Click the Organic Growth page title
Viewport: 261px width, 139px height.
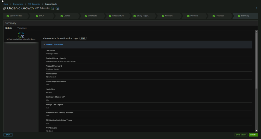(20, 8)
